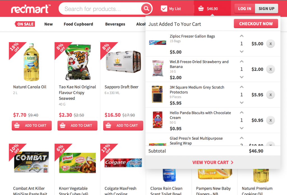The image size is (287, 195).
Task: Increase Ziploc Freezer Bags quantity
Action: [242, 36]
